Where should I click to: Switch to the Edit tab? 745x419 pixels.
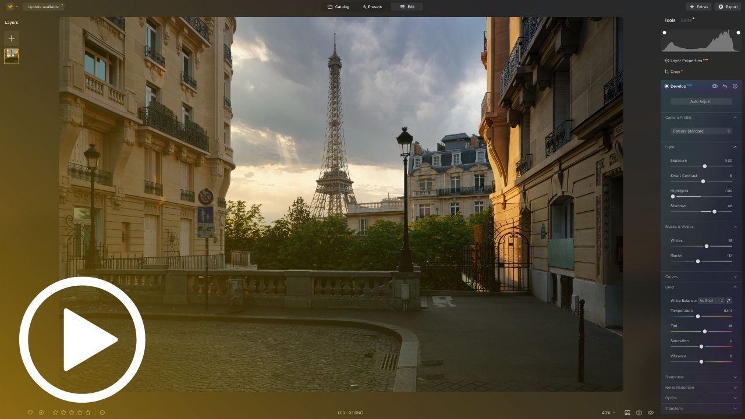(407, 7)
